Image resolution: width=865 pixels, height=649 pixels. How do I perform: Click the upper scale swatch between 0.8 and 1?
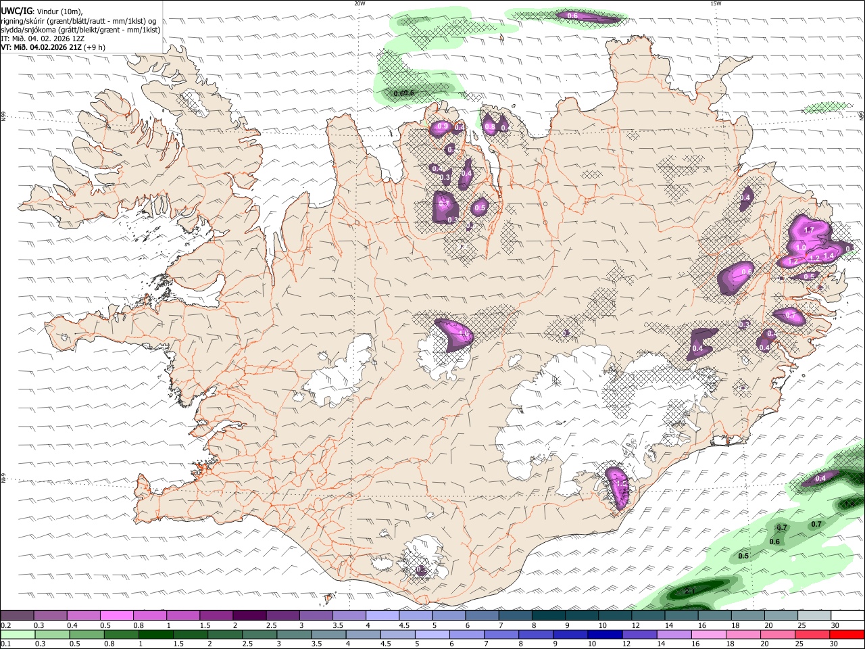[x=149, y=616]
